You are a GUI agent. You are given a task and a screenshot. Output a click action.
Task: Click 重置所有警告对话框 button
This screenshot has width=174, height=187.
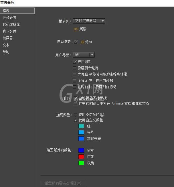pos(63,183)
